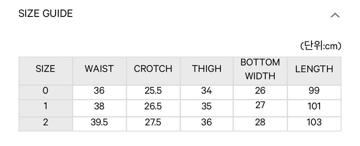Viewport: 360px width, 146px height.
Task: Click the size 2 row label
Action: pyautogui.click(x=45, y=122)
